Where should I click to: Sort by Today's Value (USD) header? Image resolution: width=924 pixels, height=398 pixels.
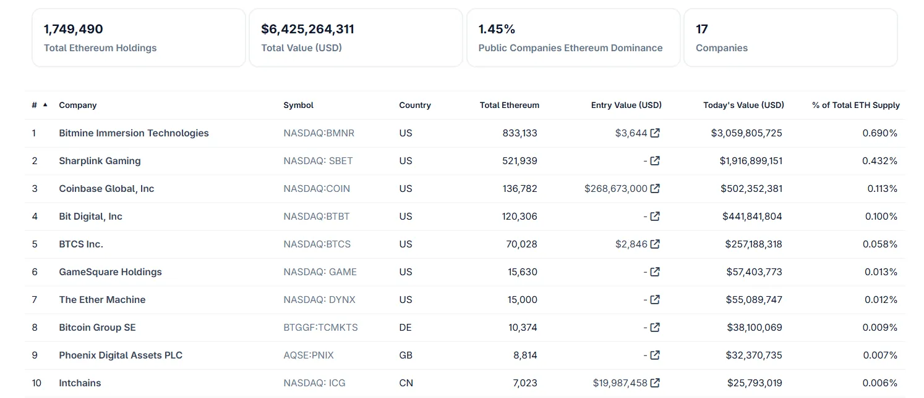743,106
